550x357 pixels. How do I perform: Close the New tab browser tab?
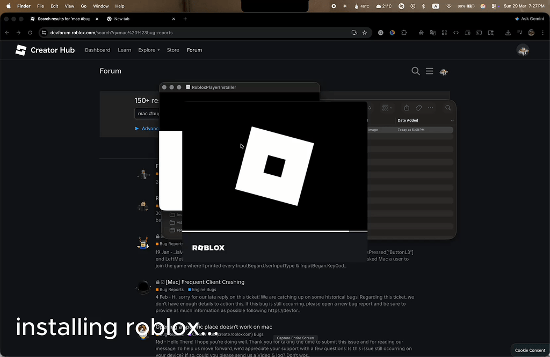(x=173, y=19)
